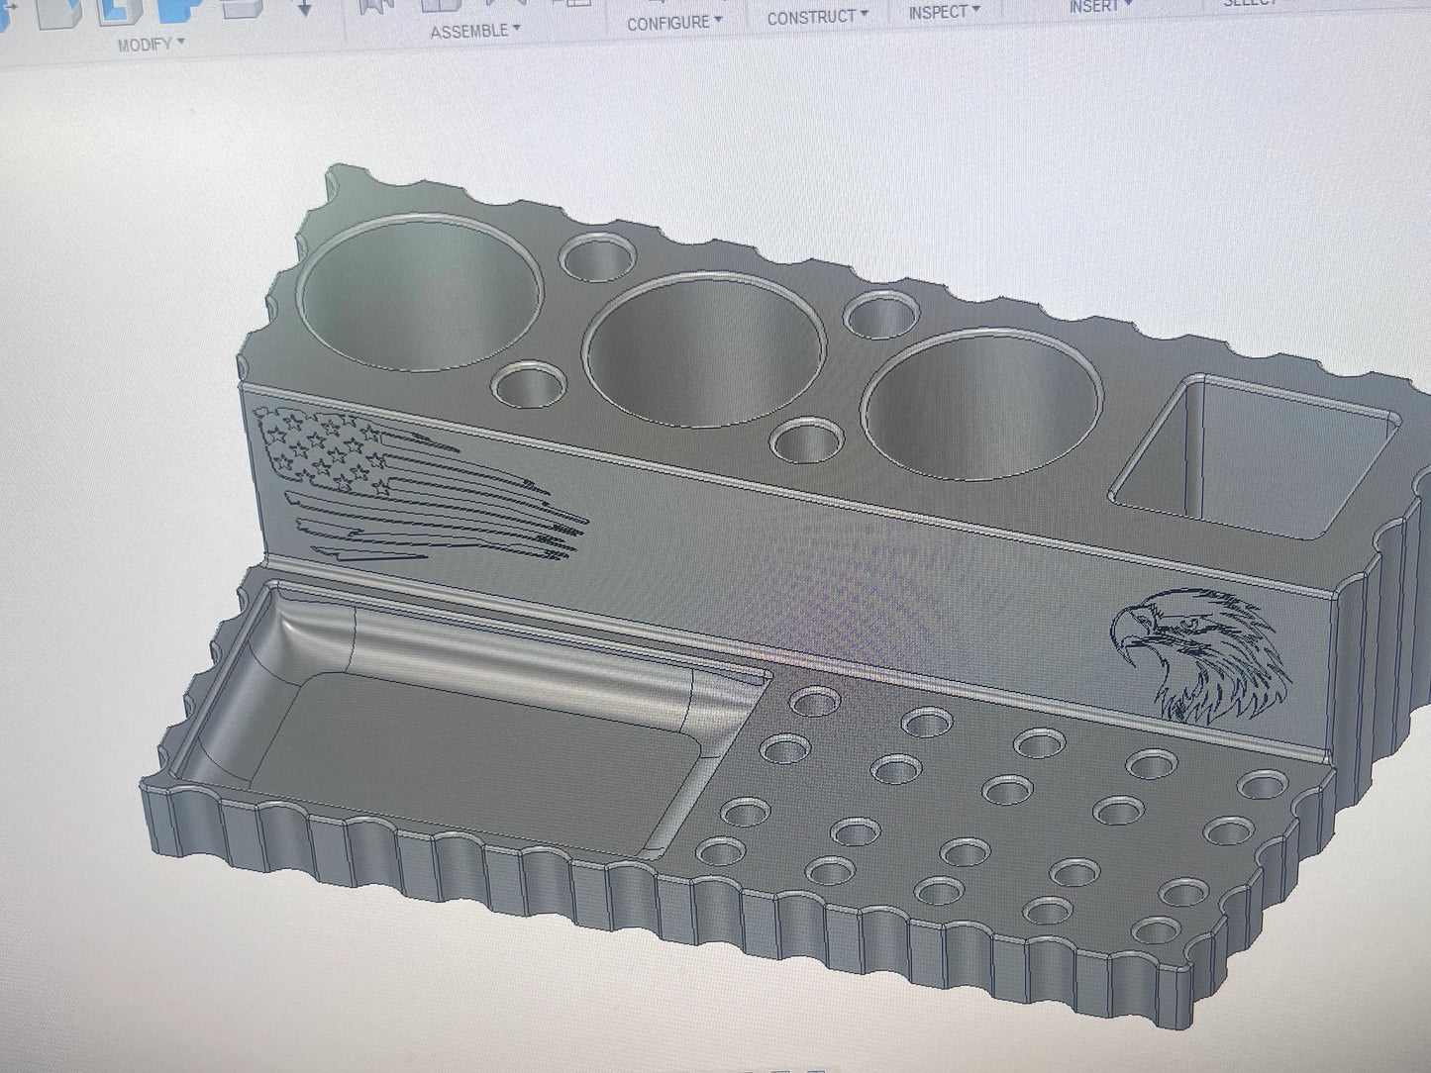Screen dimensions: 1431x1073
Task: Expand the ASSEMBLE dropdown menu
Action: point(475,31)
